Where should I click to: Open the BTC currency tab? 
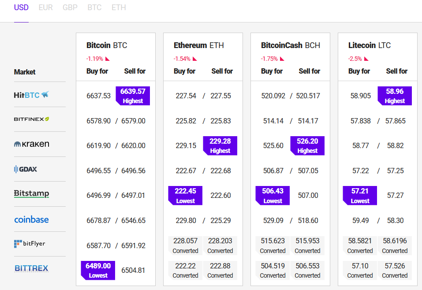tap(94, 7)
